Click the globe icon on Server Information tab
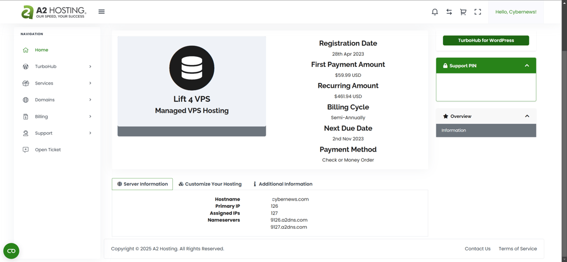 click(120, 184)
